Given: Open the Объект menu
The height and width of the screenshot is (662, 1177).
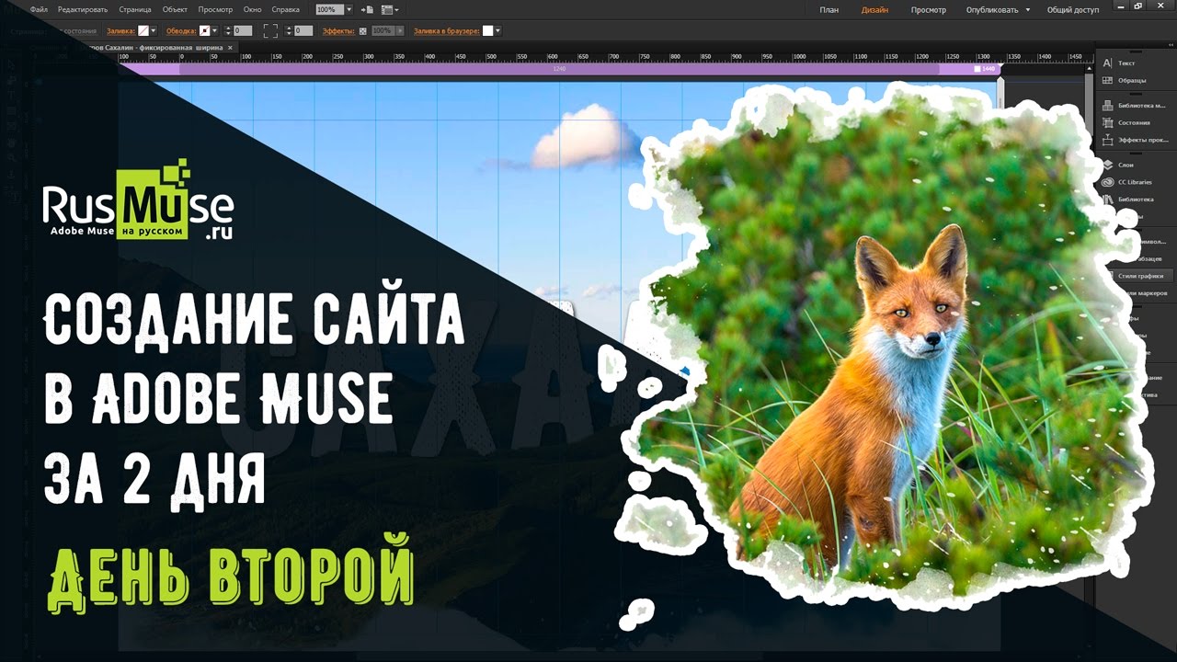Looking at the screenshot, I should 175,9.
